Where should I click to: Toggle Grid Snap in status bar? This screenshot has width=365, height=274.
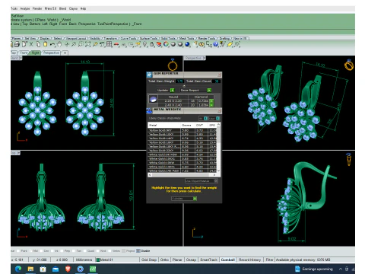148,260
